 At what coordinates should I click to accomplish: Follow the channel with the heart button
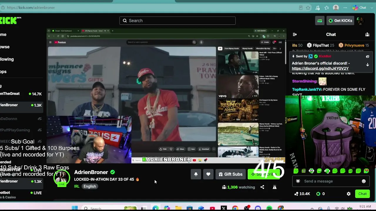click(x=208, y=174)
